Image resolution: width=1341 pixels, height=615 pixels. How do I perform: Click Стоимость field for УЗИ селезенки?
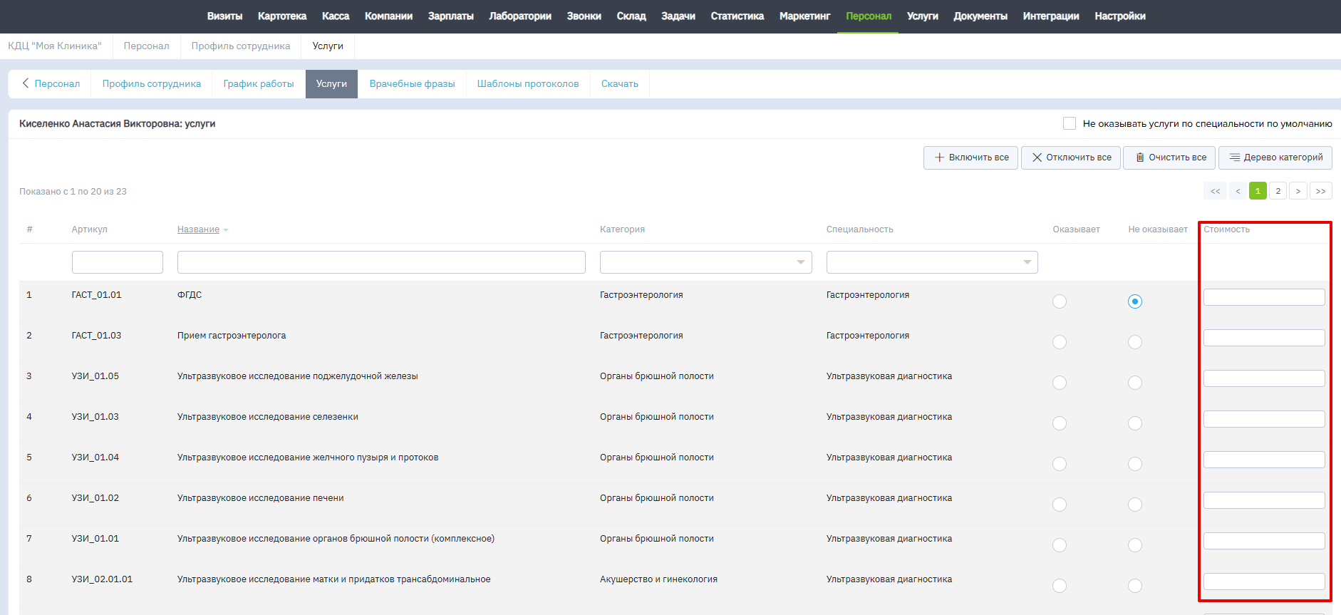pos(1264,419)
